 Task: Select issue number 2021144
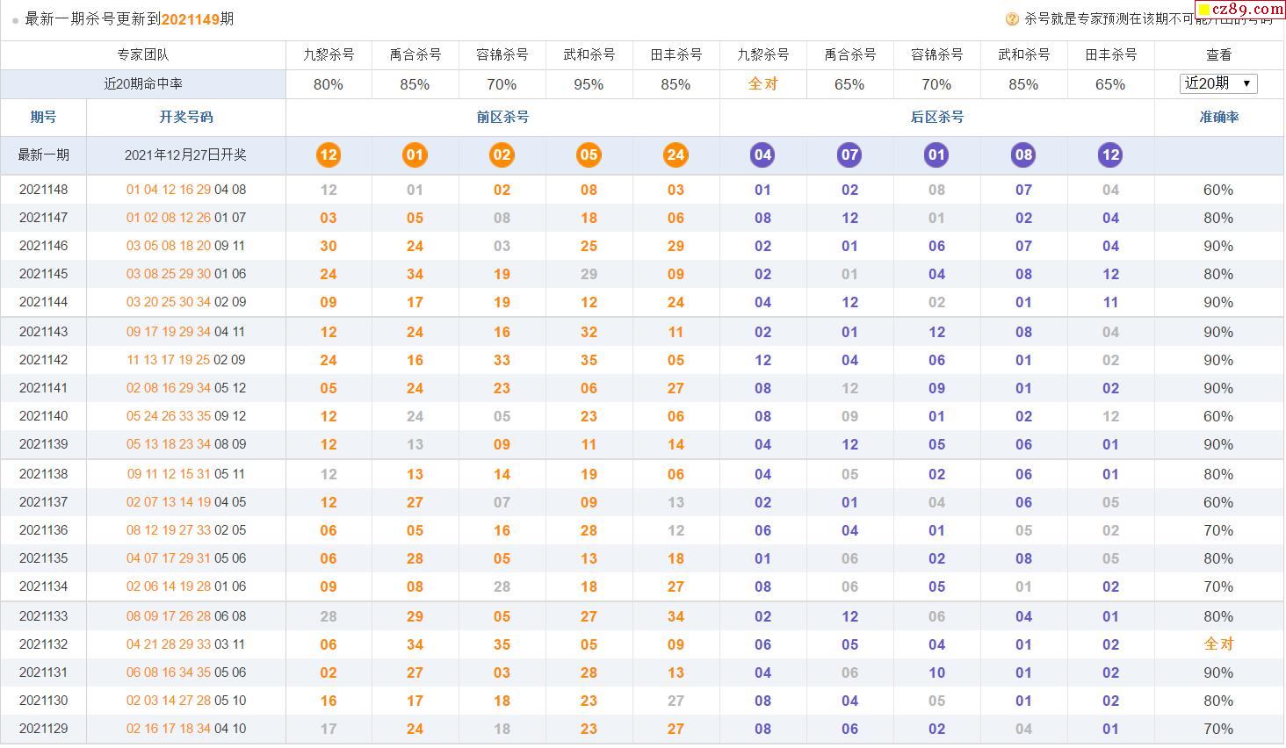(x=43, y=302)
